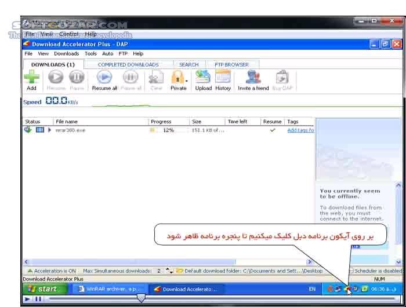
Task: Switch to the Completed Downloads tab
Action: pos(128,64)
